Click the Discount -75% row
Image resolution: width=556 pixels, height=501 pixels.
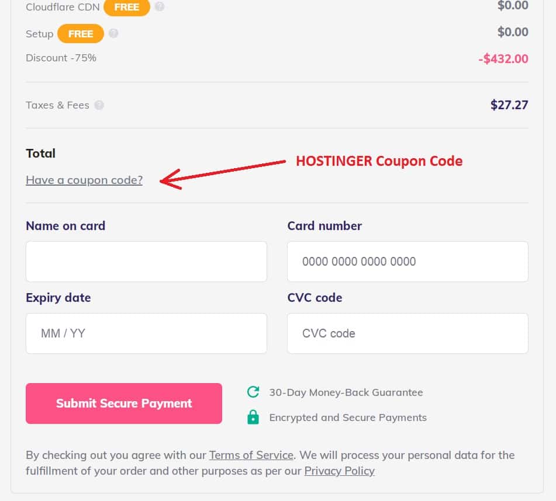point(61,58)
